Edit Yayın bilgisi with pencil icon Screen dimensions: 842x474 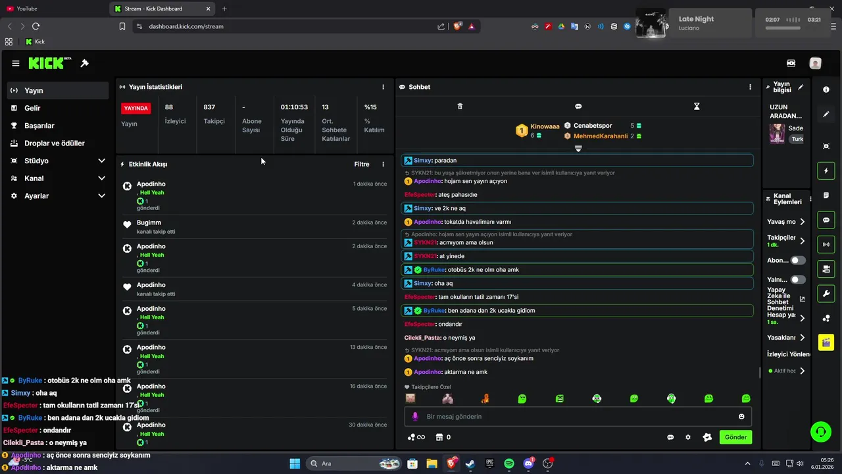pos(801,87)
